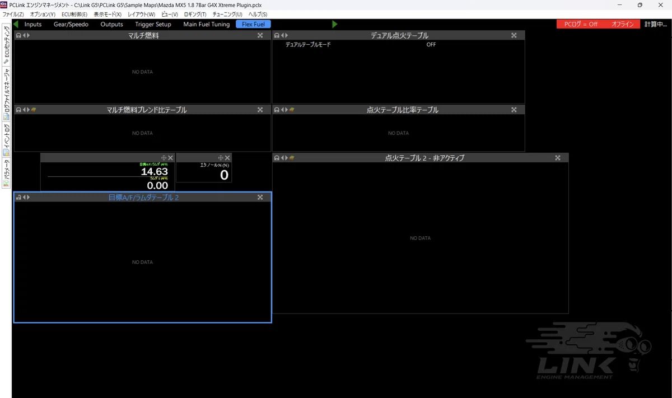Viewport: 672px width, 398px height.
Task: Click lock icon on 点火テーブル比率テーブル panel
Action: (277, 110)
